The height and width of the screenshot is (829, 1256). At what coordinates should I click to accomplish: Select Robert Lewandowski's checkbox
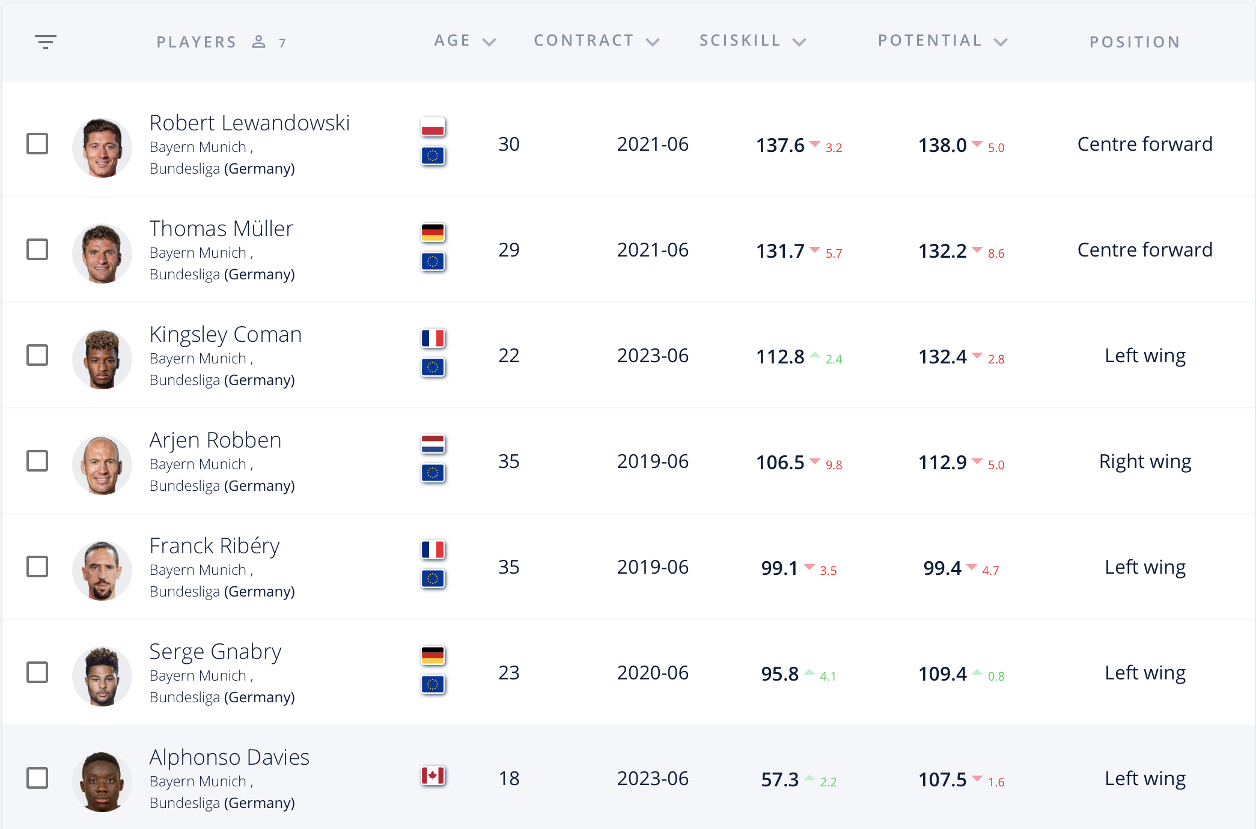click(37, 144)
